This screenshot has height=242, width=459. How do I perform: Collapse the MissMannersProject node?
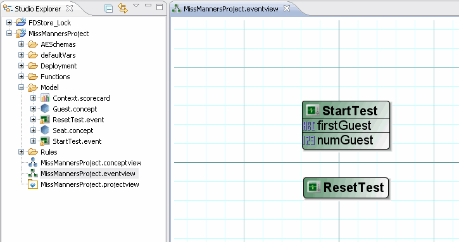[9, 34]
